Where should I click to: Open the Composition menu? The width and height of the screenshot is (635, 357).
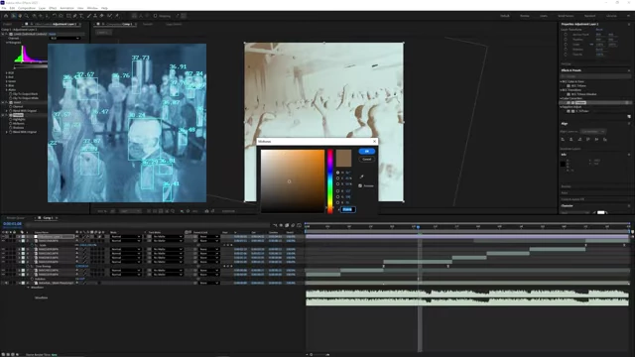tap(27, 8)
